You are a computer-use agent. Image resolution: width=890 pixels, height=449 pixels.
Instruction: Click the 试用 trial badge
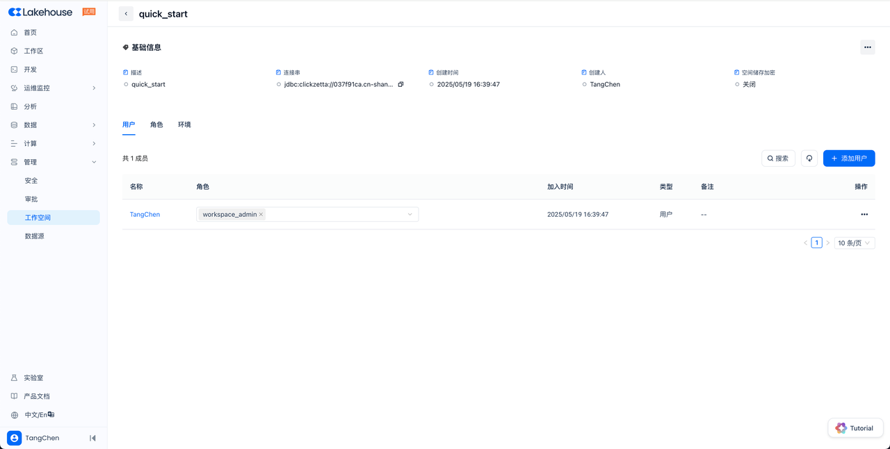pyautogui.click(x=88, y=12)
